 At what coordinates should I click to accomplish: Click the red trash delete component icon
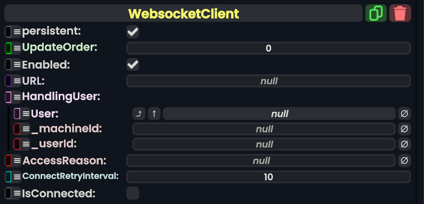(400, 13)
